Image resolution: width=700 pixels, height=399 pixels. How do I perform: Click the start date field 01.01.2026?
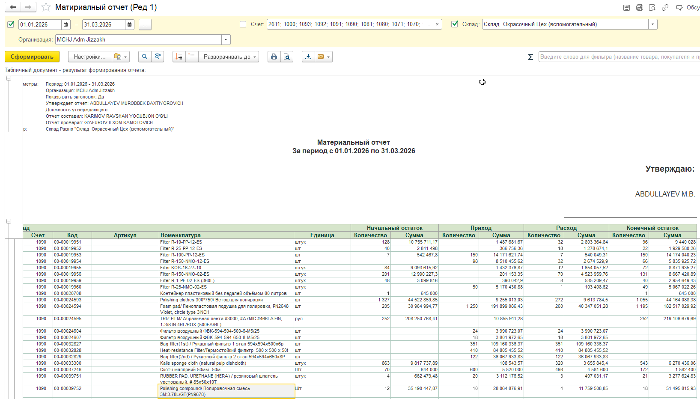pos(40,24)
